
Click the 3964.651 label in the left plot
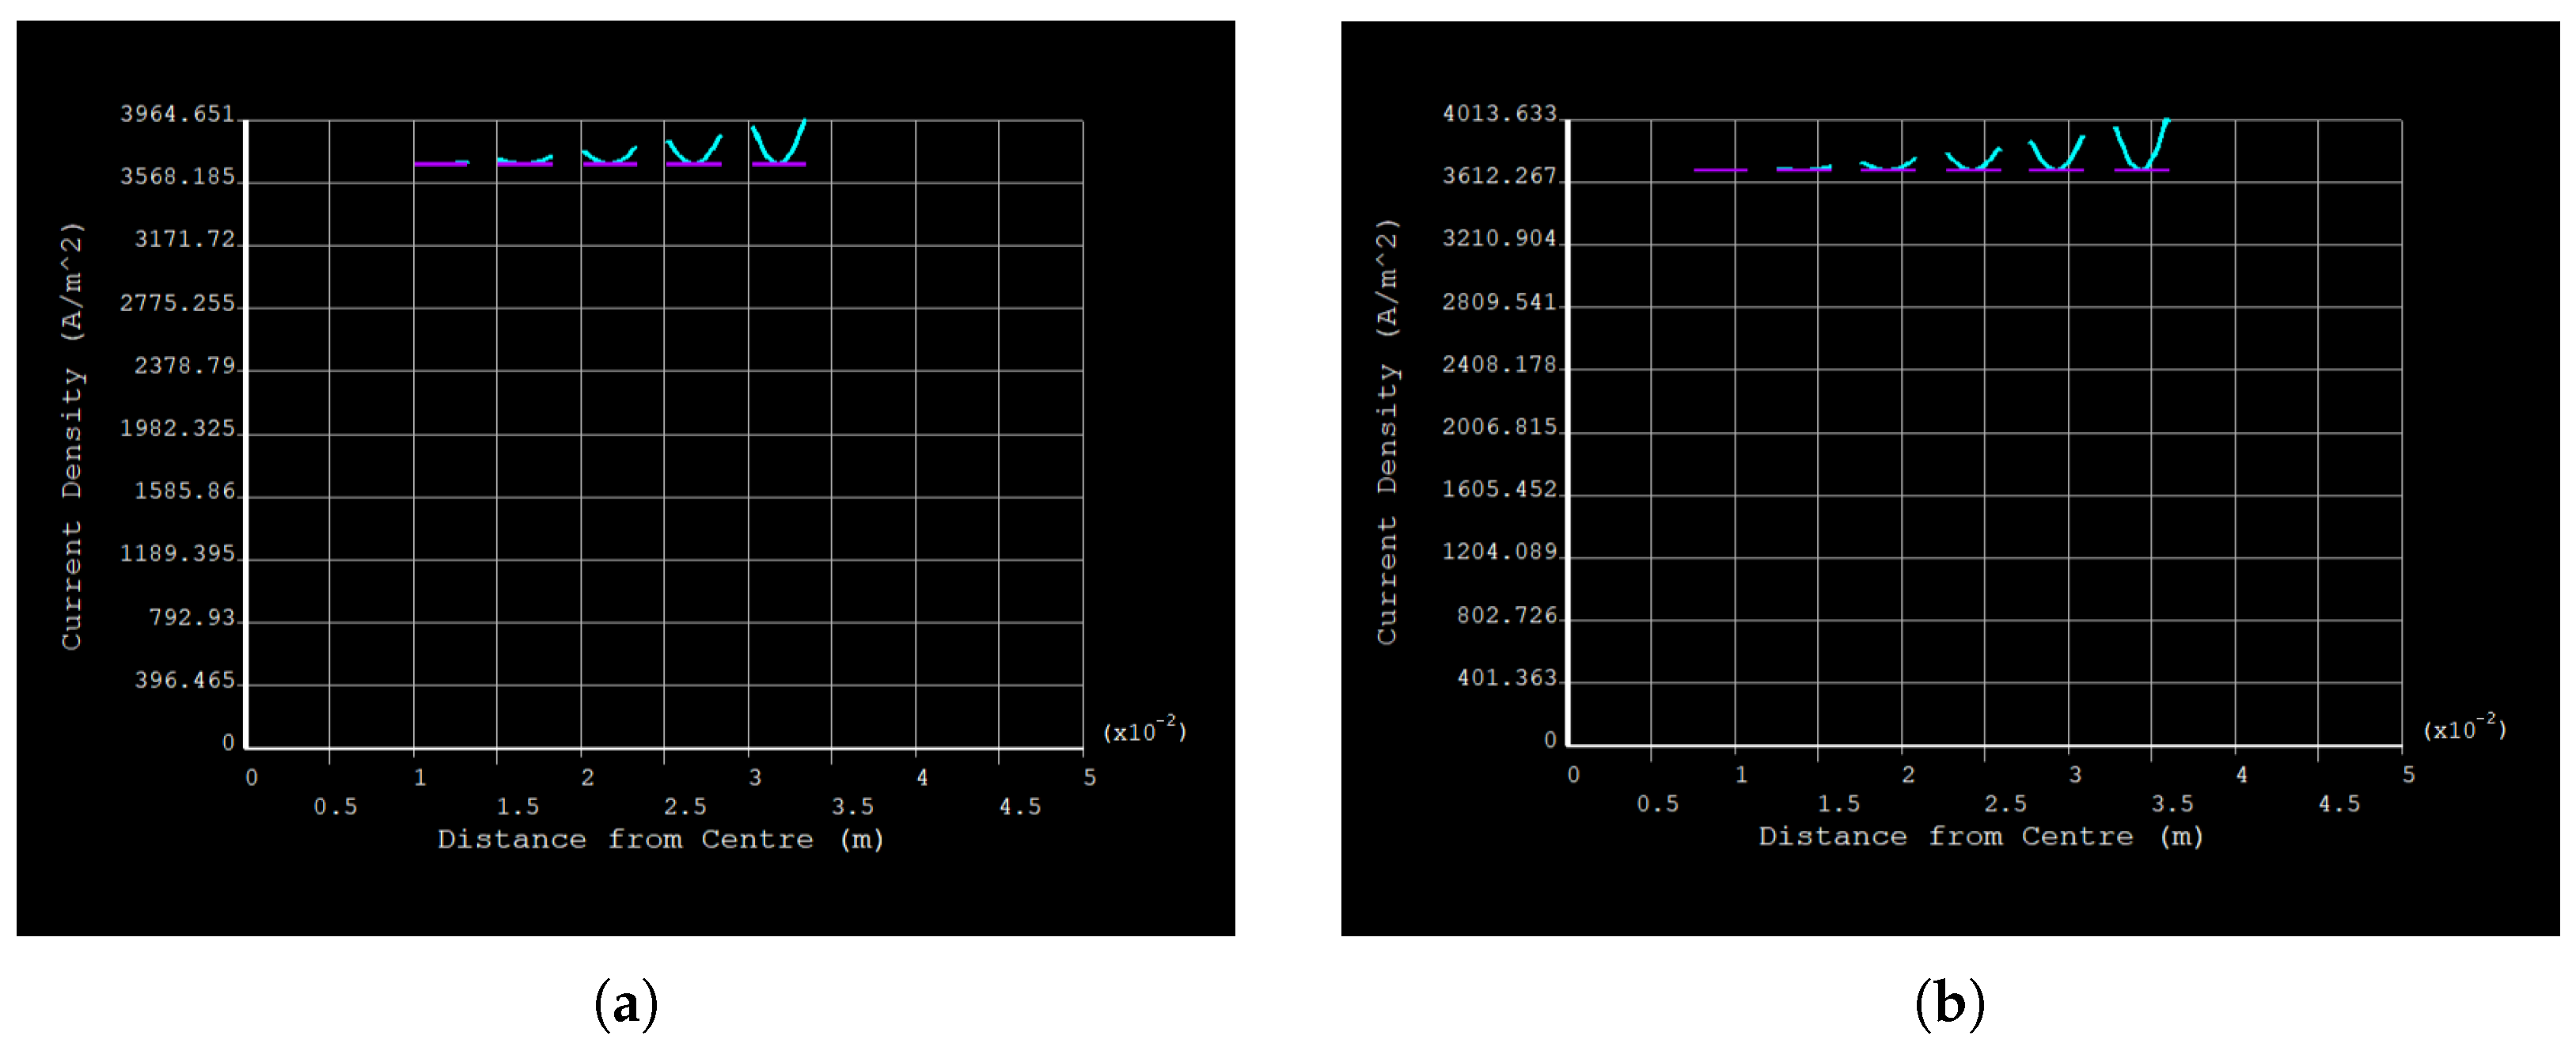[x=177, y=114]
